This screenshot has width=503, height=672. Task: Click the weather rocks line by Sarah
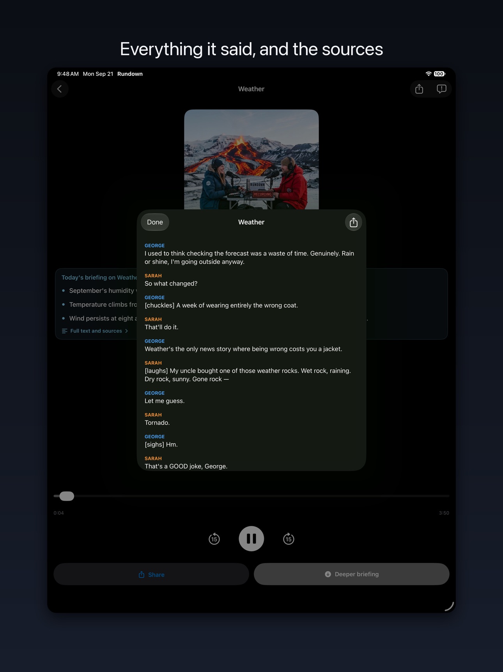(x=248, y=375)
